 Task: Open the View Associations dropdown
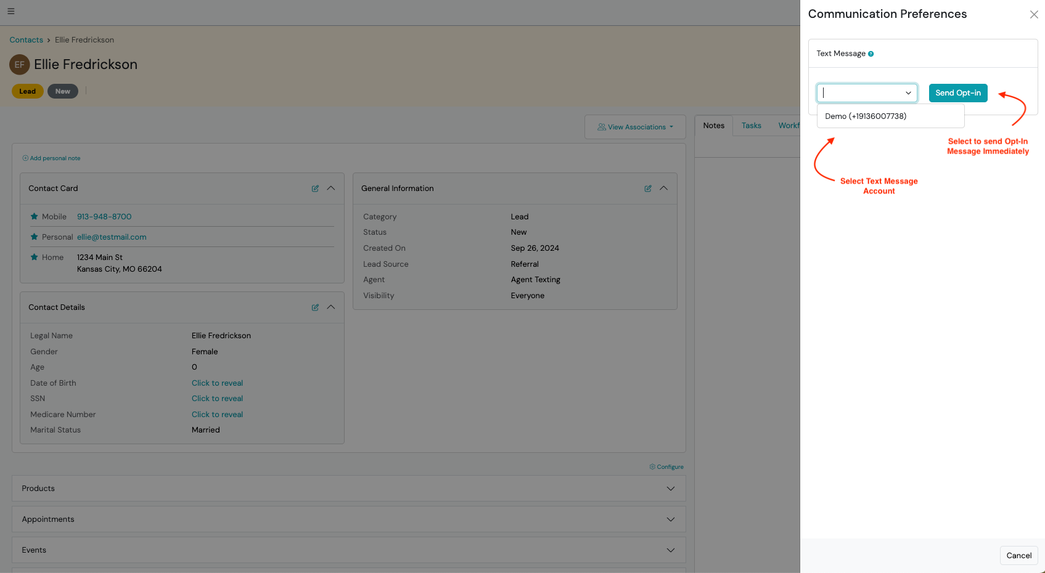click(635, 127)
